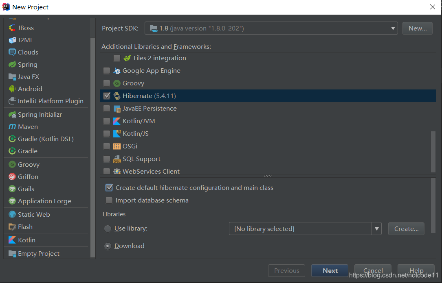Click the Create... library button
This screenshot has width=442, height=283.
click(x=406, y=229)
